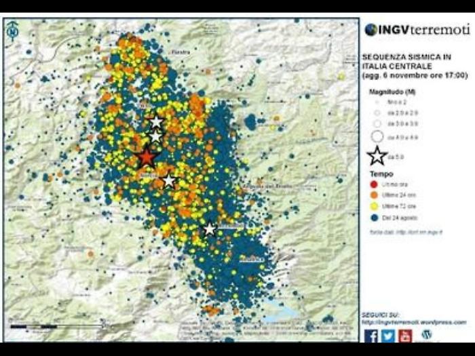This screenshot has height=356, width=475.
Task: Click the north arrow compass icon
Action: pyautogui.click(x=12, y=31)
